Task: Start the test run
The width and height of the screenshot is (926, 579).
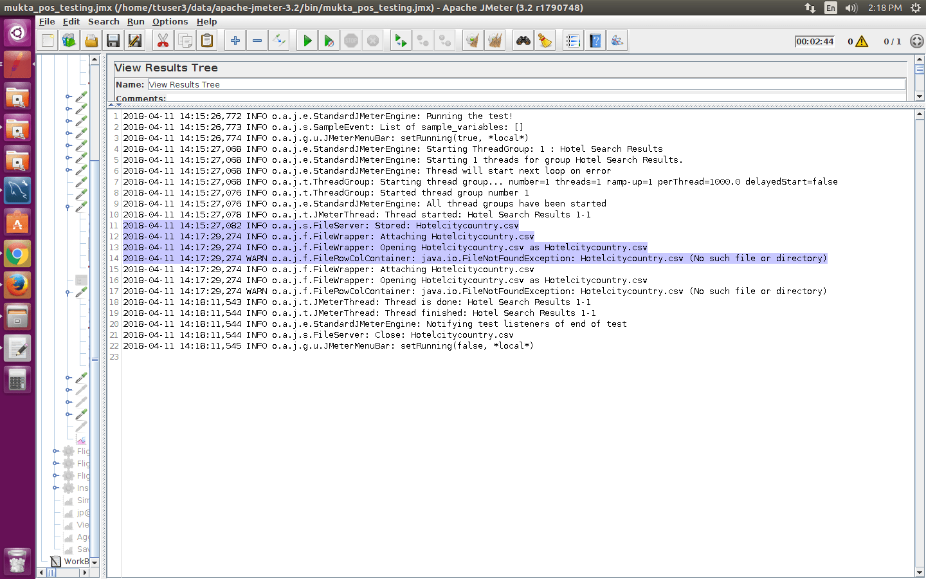Action: pos(307,40)
